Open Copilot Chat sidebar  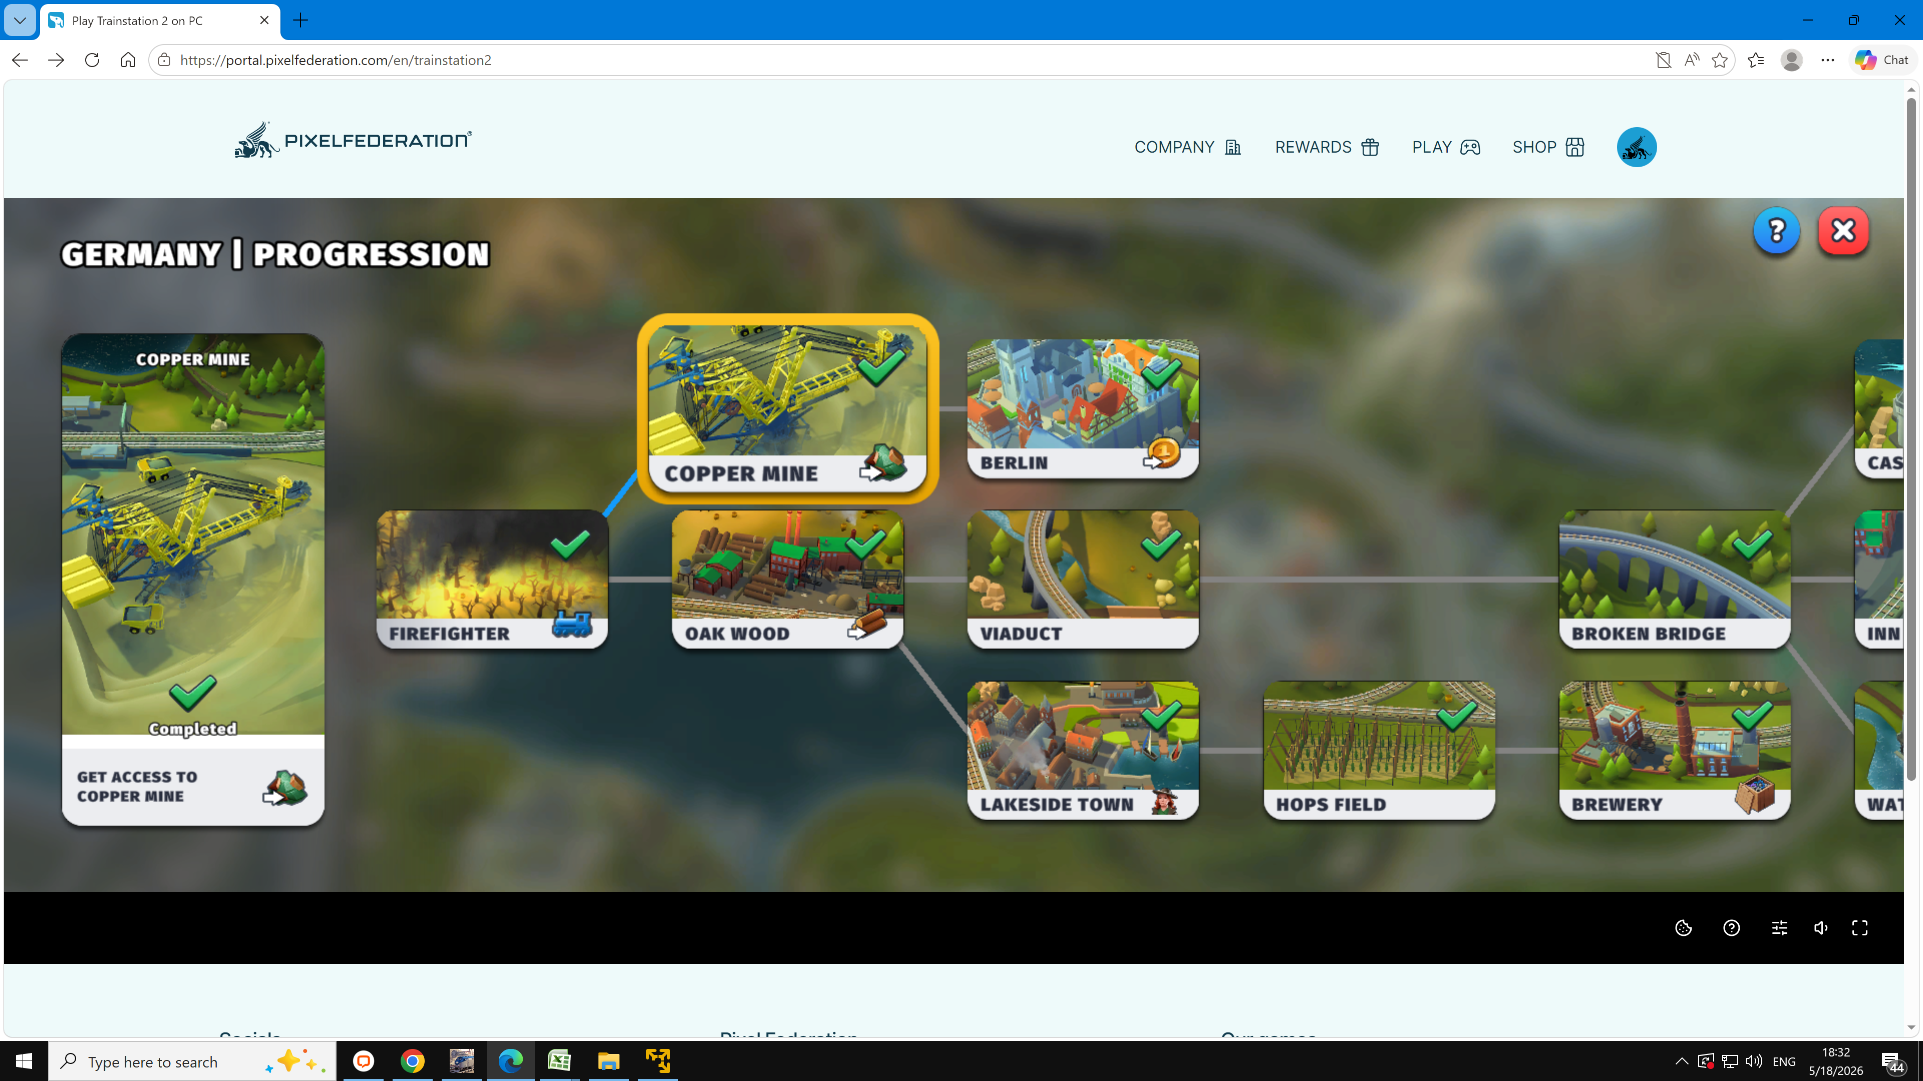[1882, 60]
